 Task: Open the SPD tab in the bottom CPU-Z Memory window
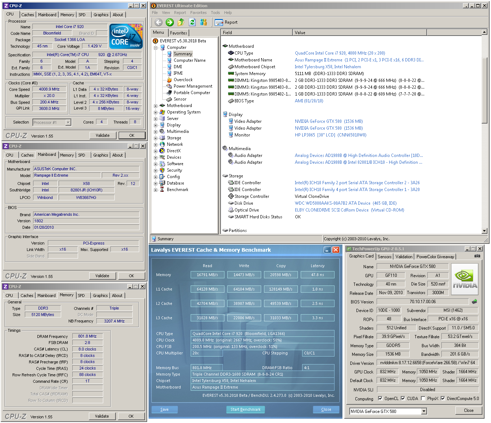click(x=81, y=296)
